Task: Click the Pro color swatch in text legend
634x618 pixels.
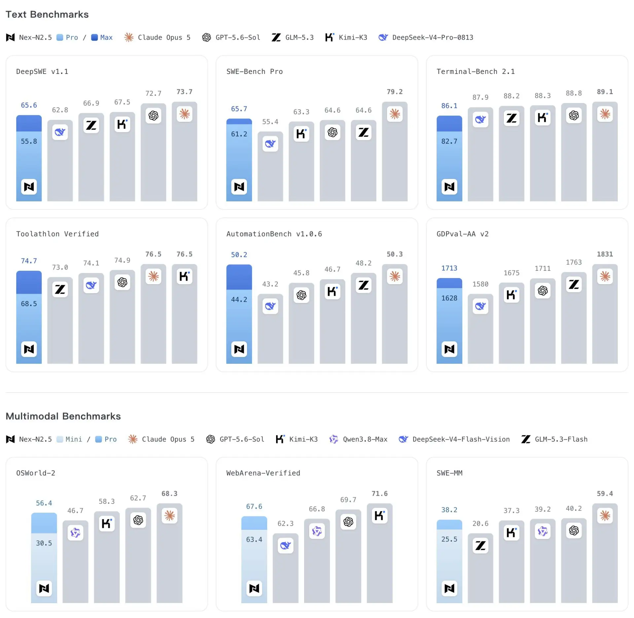Action: coord(60,37)
